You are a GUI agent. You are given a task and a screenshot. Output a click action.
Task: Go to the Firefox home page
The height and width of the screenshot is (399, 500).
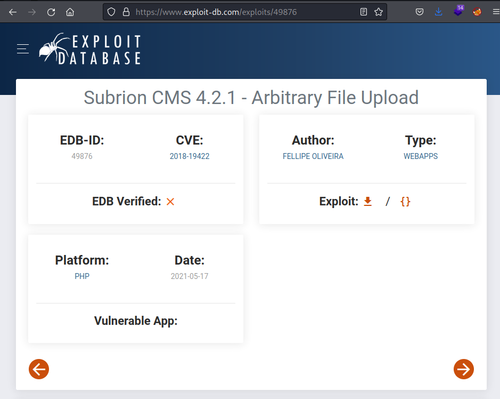(69, 11)
